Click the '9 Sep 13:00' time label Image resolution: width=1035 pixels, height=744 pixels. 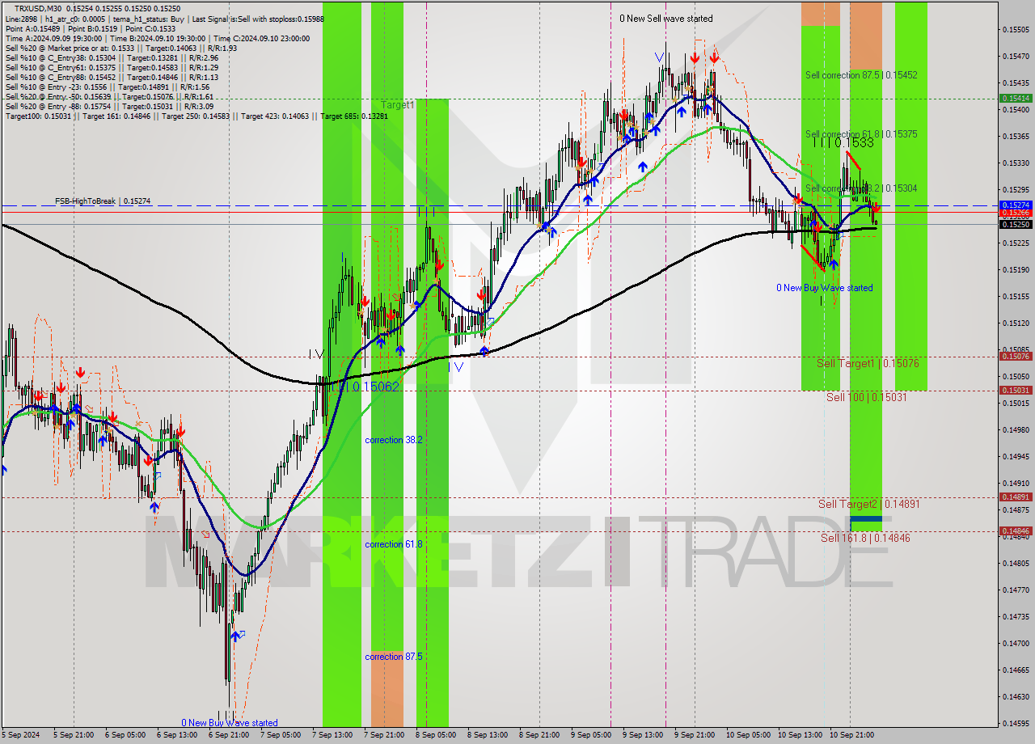[643, 735]
